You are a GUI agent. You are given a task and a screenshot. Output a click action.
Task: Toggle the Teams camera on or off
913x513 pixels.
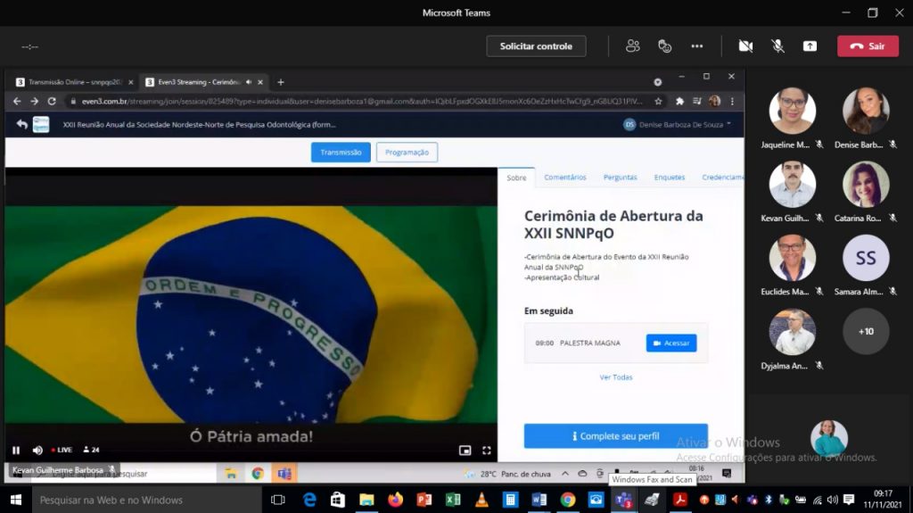click(745, 46)
